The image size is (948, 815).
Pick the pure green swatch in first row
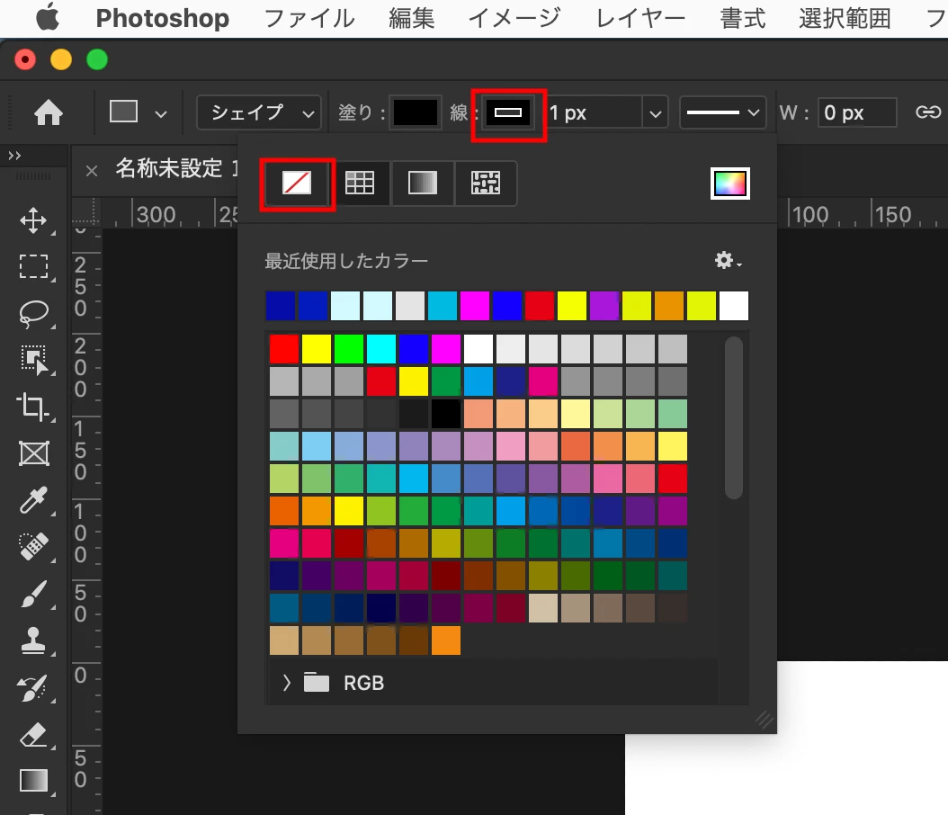(x=349, y=349)
